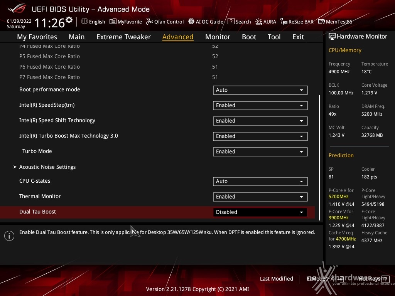Image resolution: width=395 pixels, height=296 pixels.
Task: Switch to EzMode (F7)
Action: click(325, 279)
